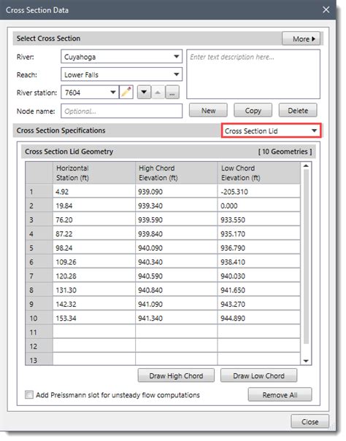Image resolution: width=346 pixels, height=441 pixels.
Task: Enable Preissmann slot for unsteady flow checkbox
Action: [x=29, y=394]
